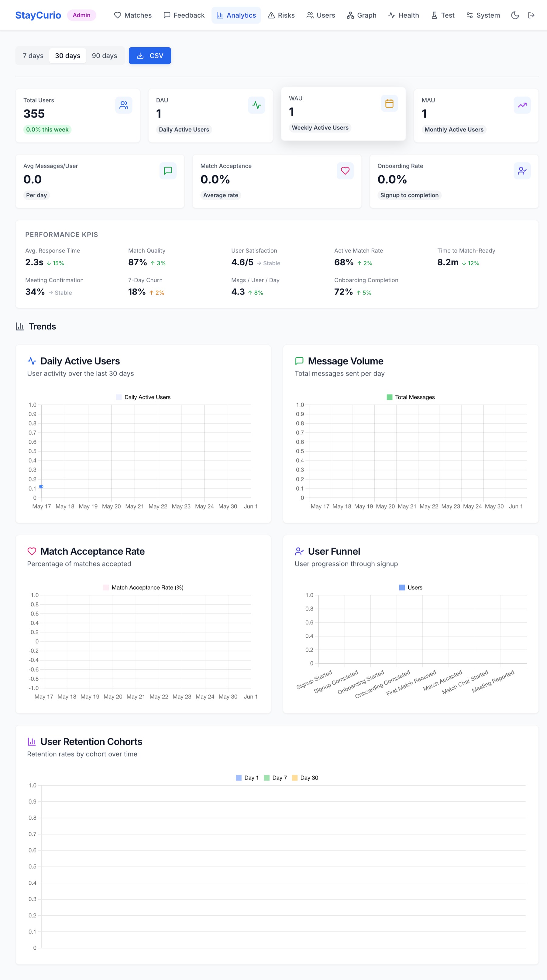Click the Avg. Response Time value 2.3s
This screenshot has width=547, height=980.
(34, 262)
